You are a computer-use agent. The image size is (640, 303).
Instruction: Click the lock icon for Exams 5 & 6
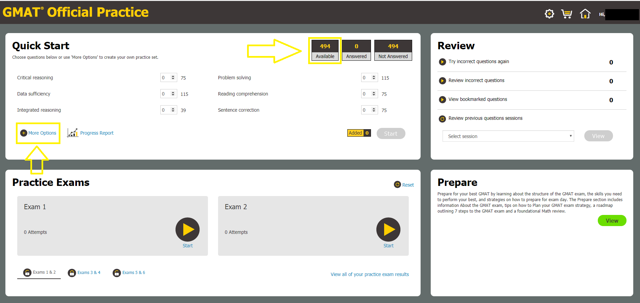pos(116,273)
